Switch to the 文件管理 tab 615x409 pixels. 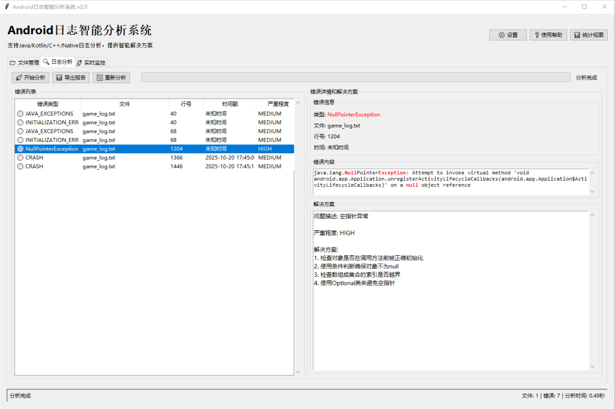coord(24,63)
